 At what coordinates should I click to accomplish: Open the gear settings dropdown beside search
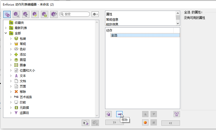tap(95, 14)
